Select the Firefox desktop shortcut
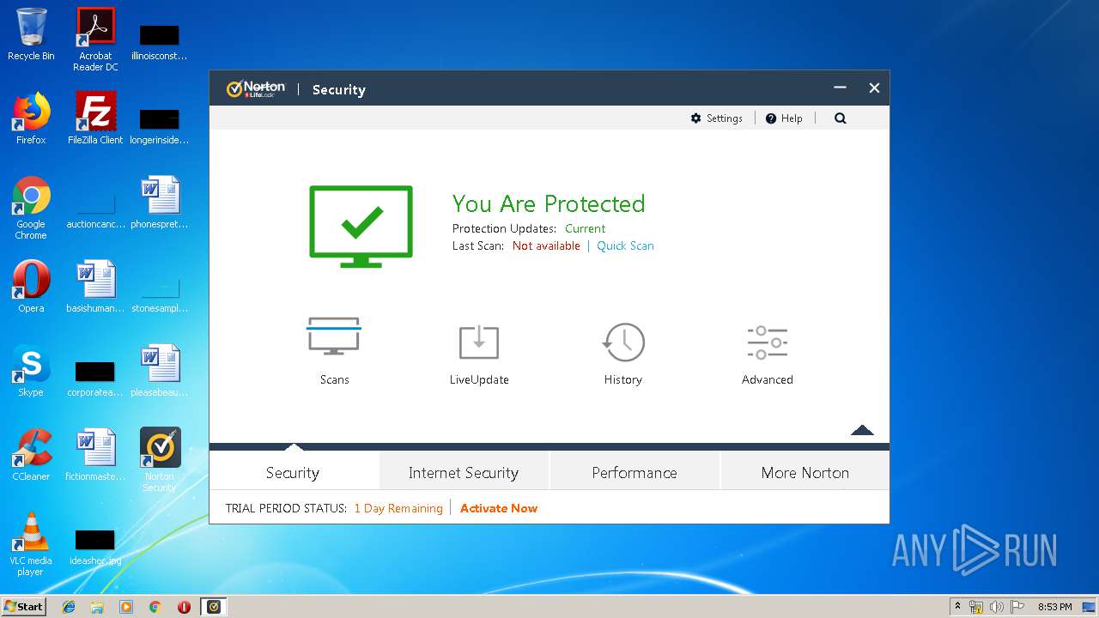 pyautogui.click(x=31, y=118)
